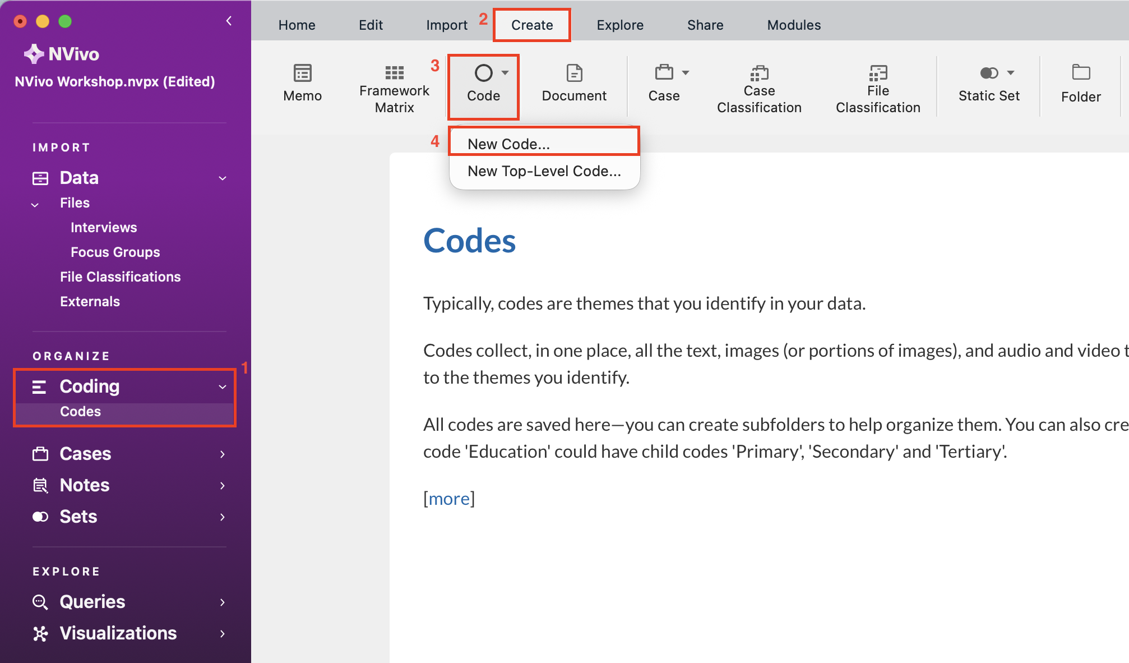Switch to the Edit tab
The height and width of the screenshot is (663, 1129).
click(371, 25)
